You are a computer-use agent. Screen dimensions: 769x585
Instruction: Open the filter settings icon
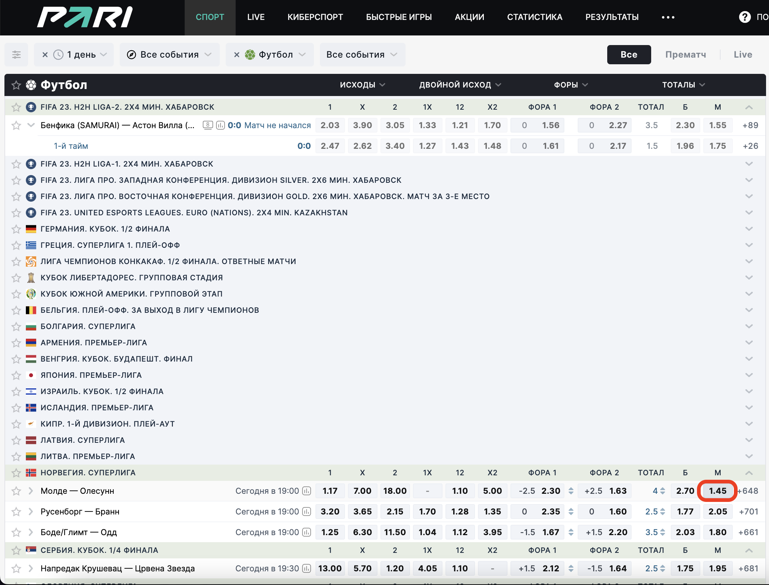pyautogui.click(x=16, y=54)
